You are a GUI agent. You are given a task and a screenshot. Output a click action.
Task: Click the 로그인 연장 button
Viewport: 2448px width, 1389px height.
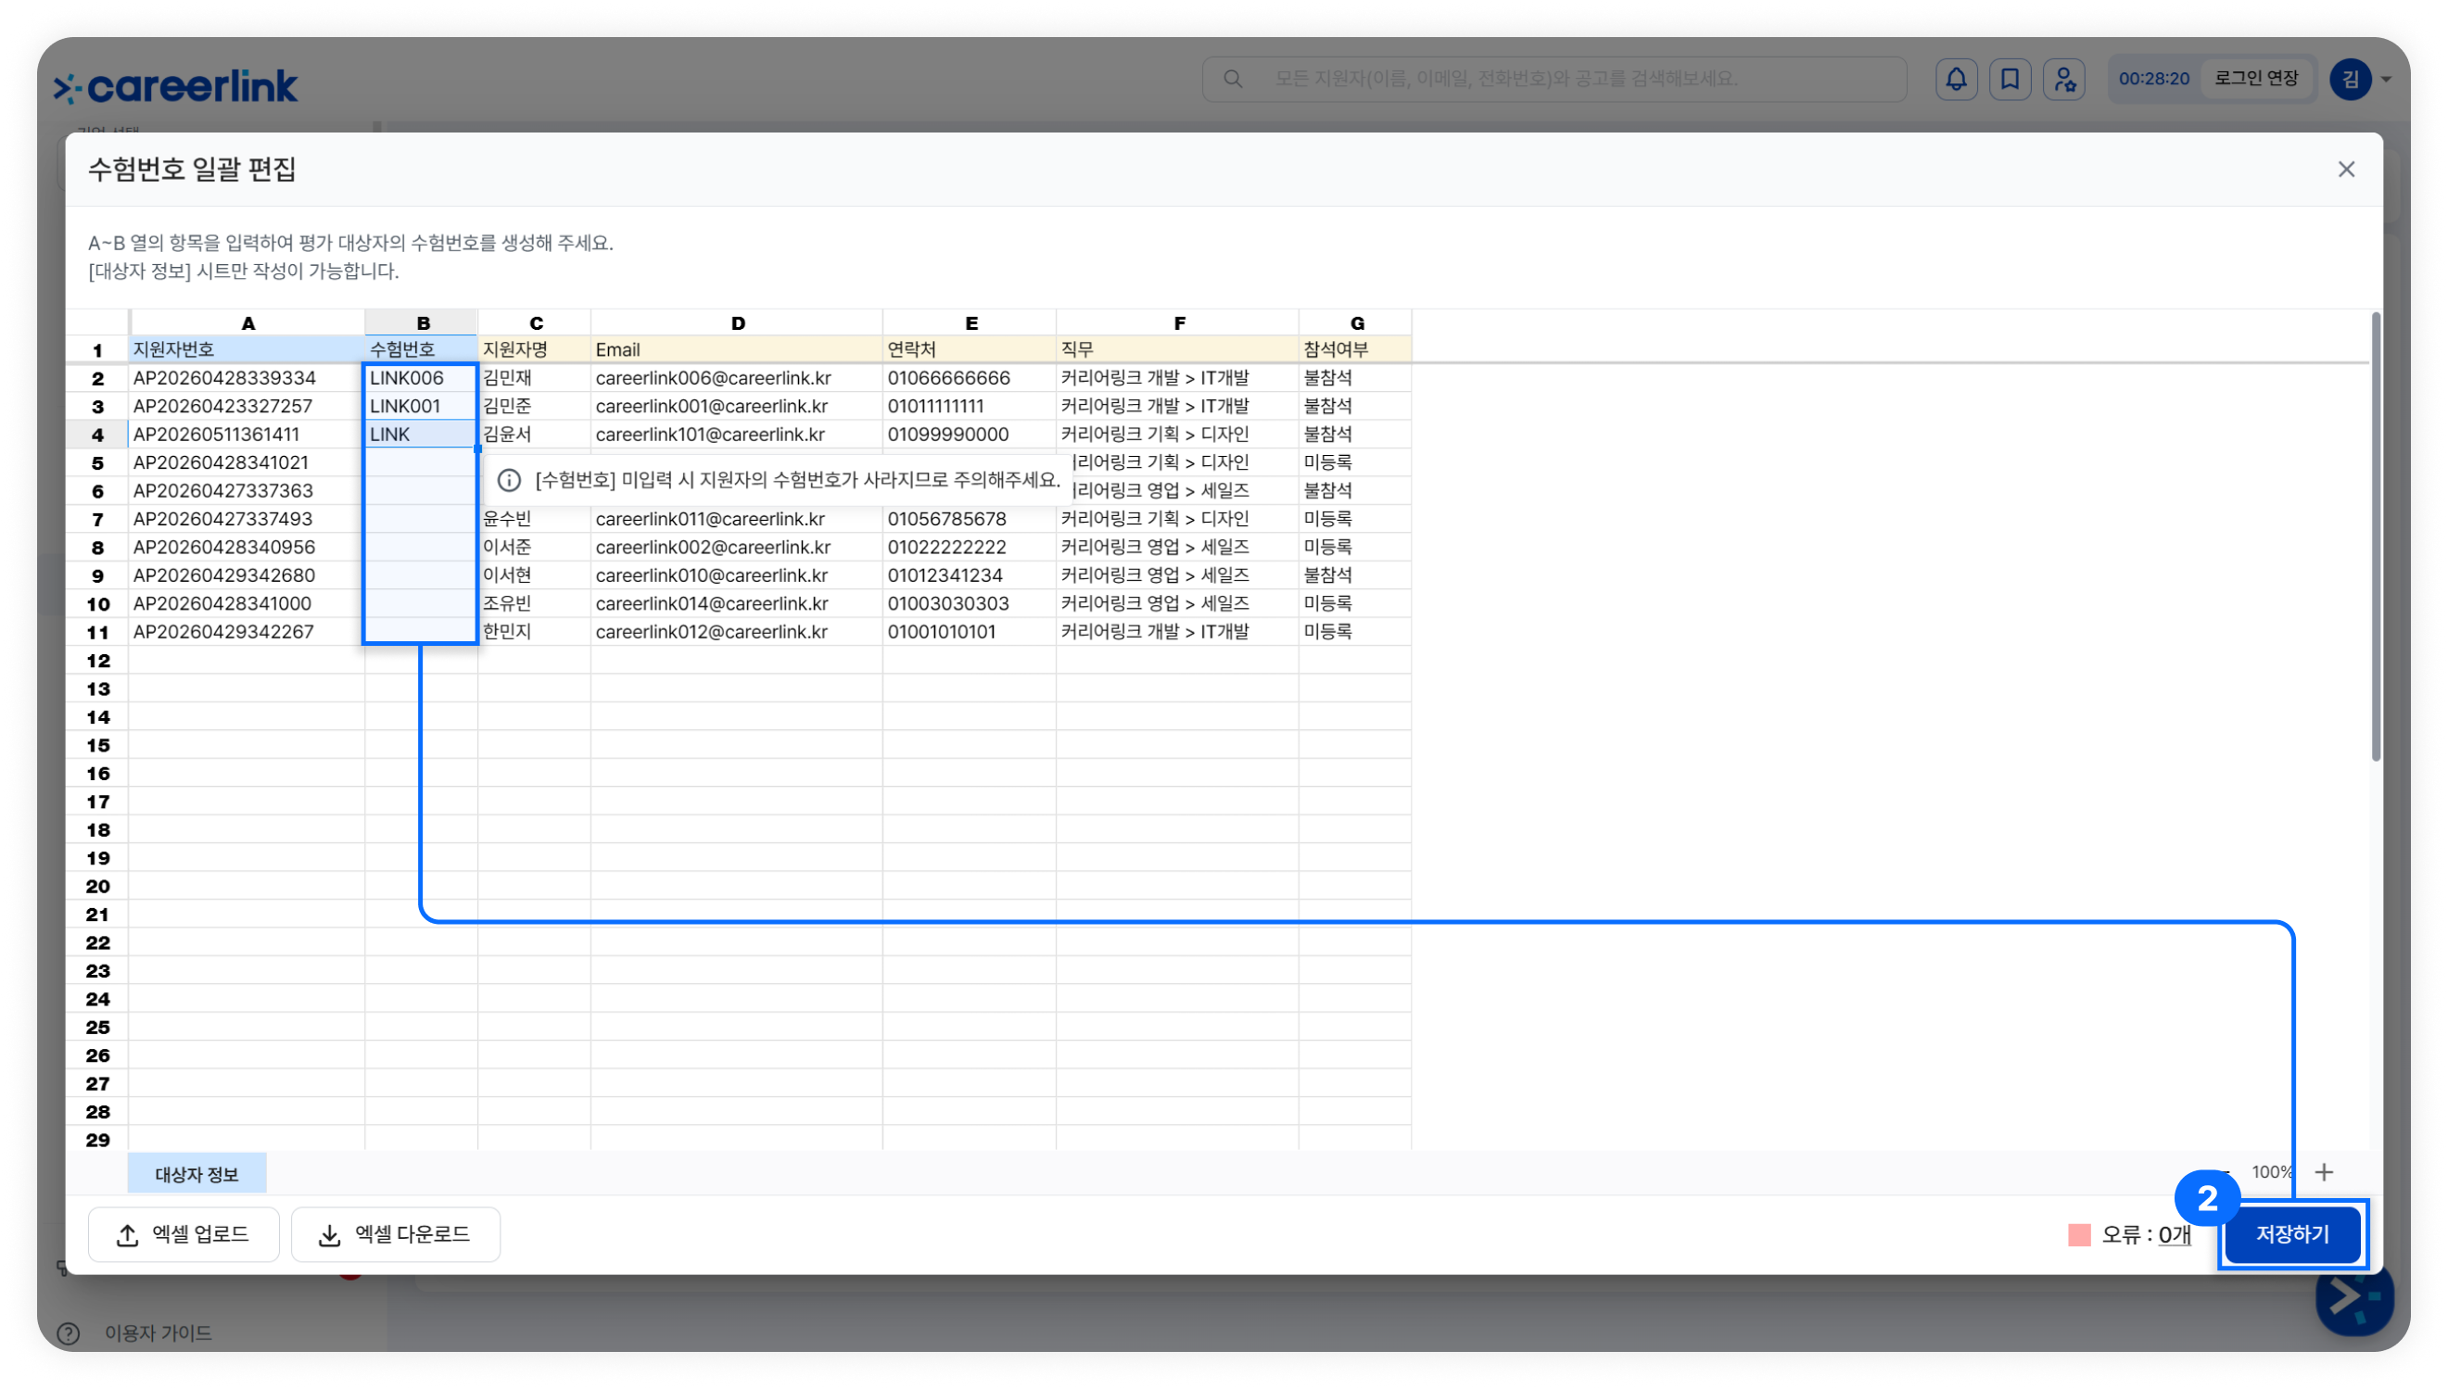tap(2255, 78)
